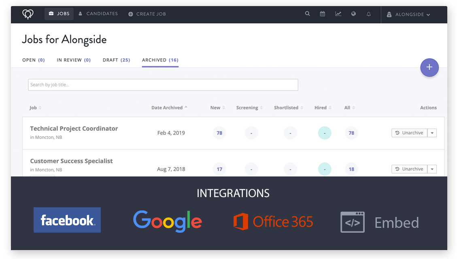Open notifications via the bell icon

[368, 13]
